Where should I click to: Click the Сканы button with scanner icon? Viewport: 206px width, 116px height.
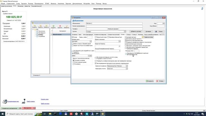tap(160, 32)
